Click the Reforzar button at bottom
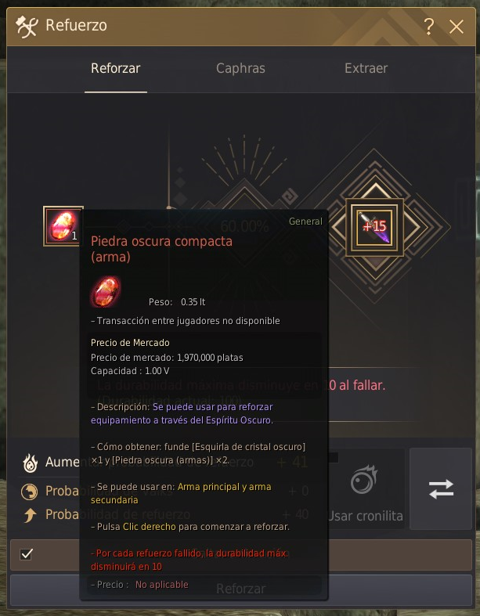Image resolution: width=480 pixels, height=616 pixels. (x=241, y=589)
